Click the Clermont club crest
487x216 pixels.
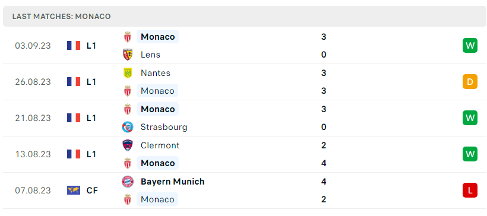click(128, 145)
